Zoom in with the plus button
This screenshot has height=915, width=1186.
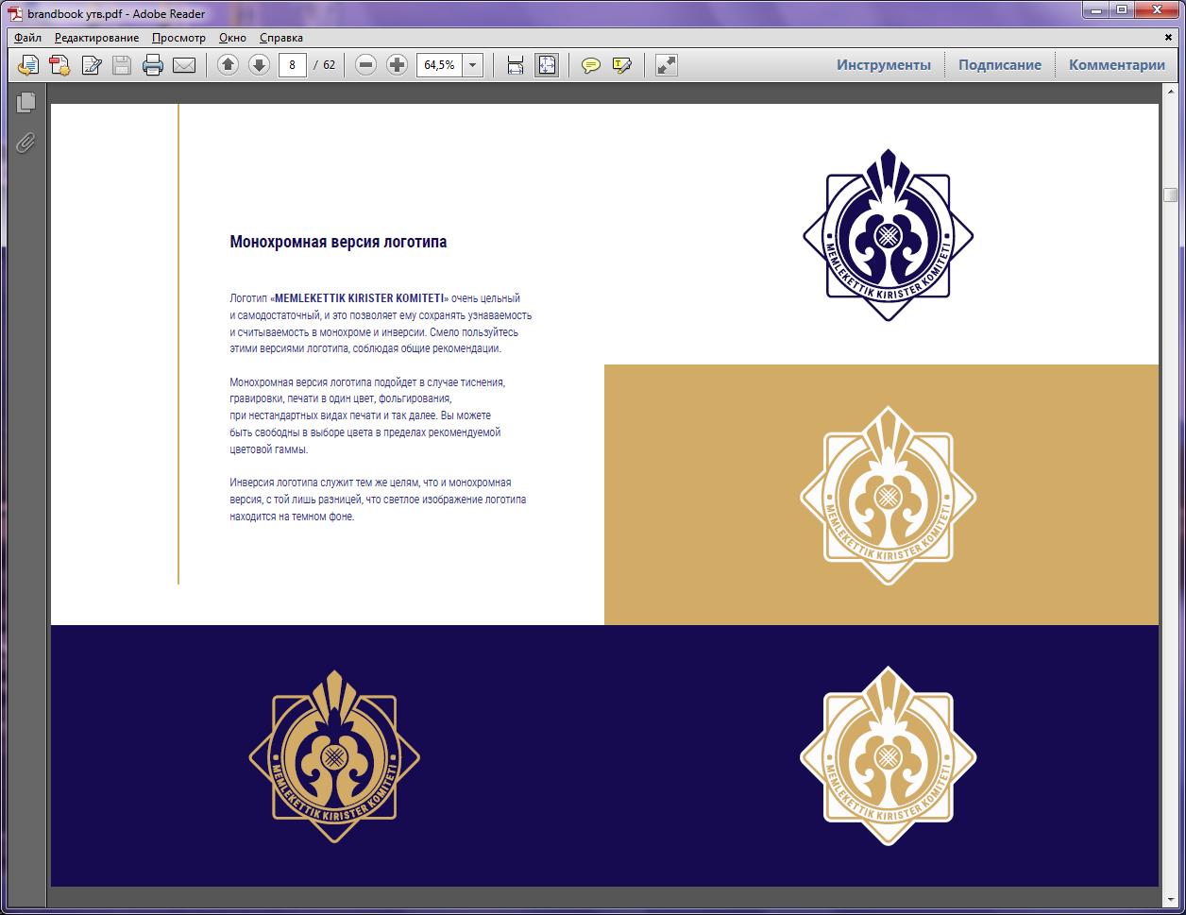(x=398, y=65)
